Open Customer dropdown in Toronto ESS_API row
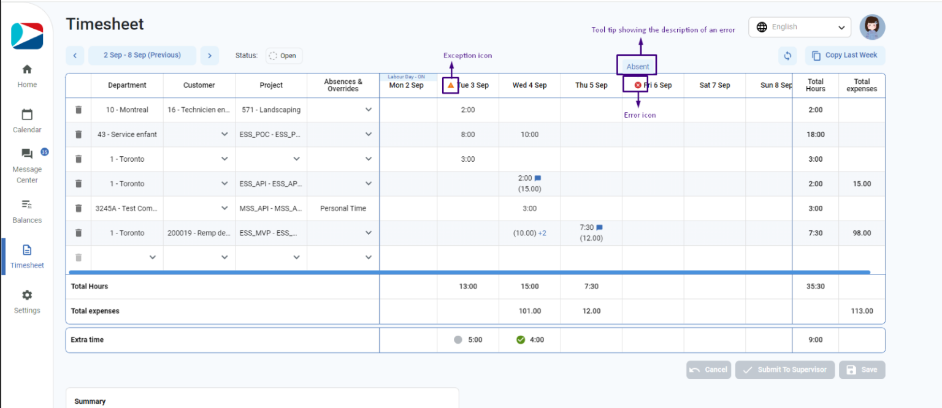This screenshot has height=408, width=942. click(224, 183)
